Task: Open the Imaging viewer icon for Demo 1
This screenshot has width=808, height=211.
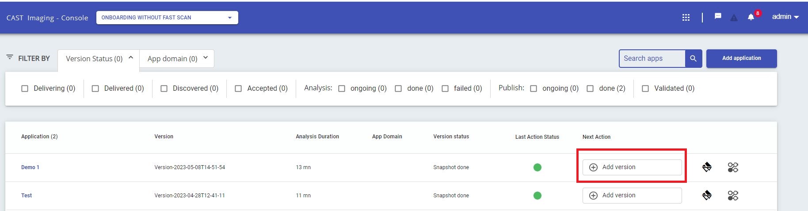Action: pos(733,167)
